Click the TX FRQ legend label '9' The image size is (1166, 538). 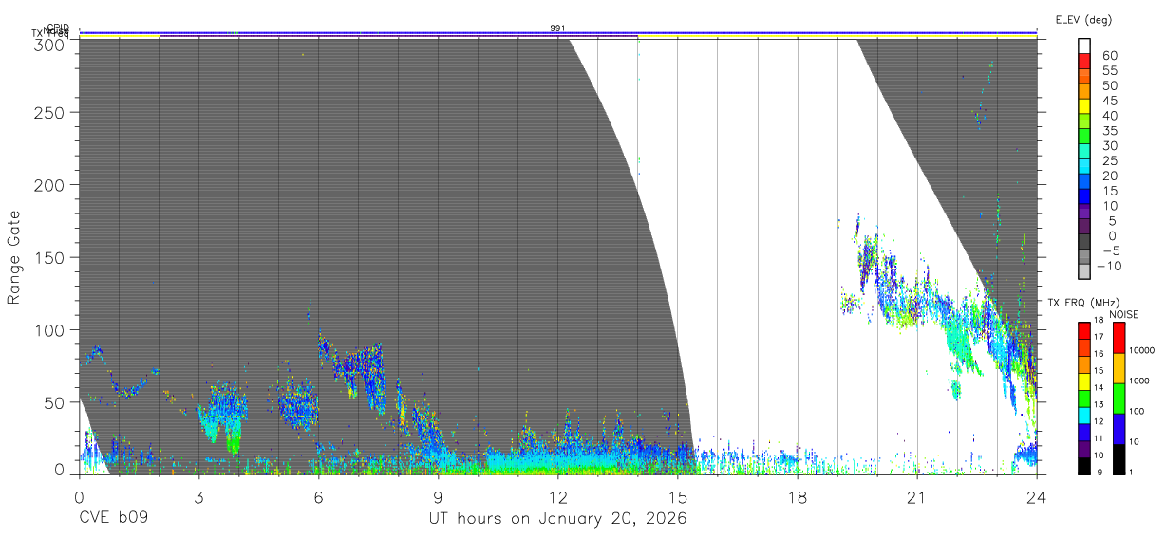(1098, 472)
